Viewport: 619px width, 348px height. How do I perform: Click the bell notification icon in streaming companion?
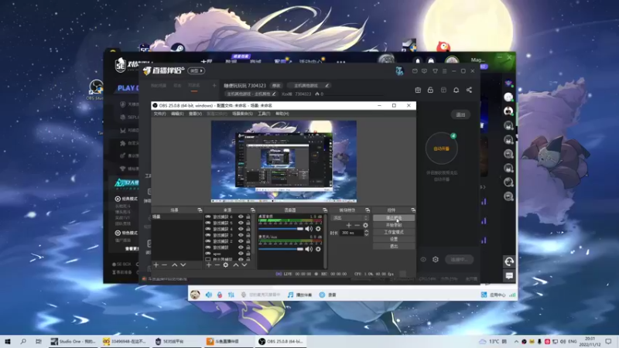pyautogui.click(x=456, y=90)
